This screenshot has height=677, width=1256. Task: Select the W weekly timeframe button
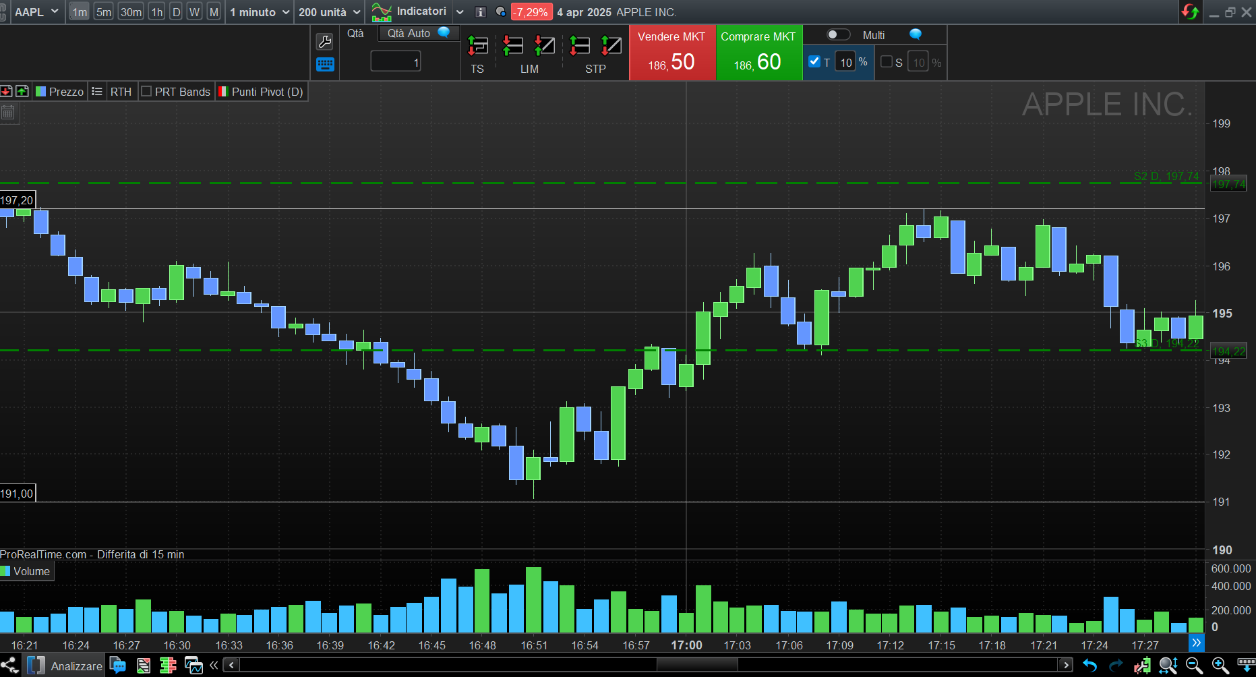point(194,12)
